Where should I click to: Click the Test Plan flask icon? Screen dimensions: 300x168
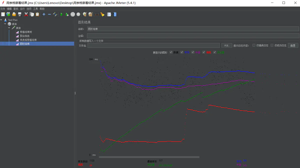pyautogui.click(x=5, y=20)
